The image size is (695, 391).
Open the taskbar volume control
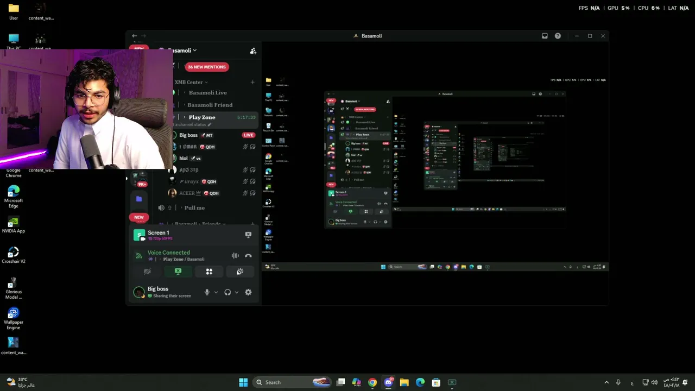coord(654,382)
